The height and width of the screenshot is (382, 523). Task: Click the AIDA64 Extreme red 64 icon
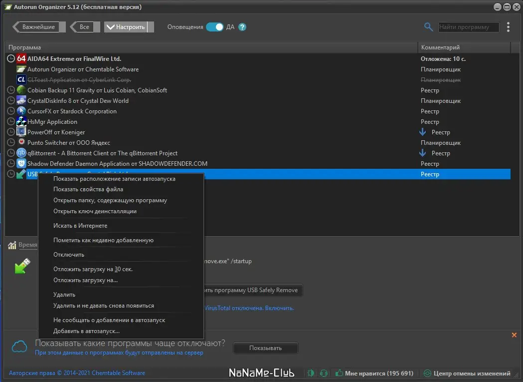pyautogui.click(x=21, y=58)
